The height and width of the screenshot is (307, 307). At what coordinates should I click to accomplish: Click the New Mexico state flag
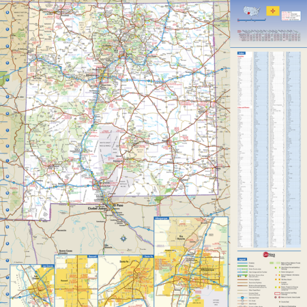pos(273,11)
